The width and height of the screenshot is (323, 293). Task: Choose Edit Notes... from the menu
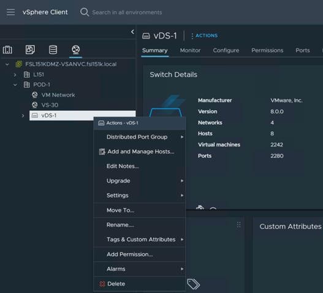tap(140, 166)
